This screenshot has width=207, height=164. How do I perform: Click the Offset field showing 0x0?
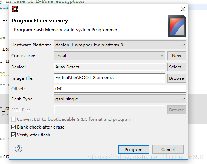120,89
